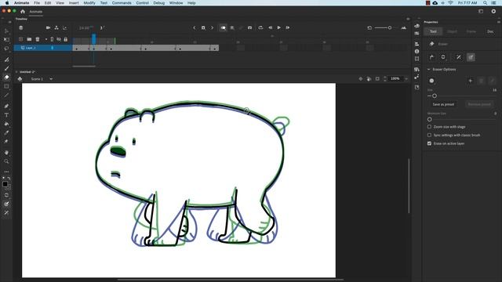The image size is (502, 282).
Task: Enable Zoom size with stage checkbox
Action: [429, 127]
